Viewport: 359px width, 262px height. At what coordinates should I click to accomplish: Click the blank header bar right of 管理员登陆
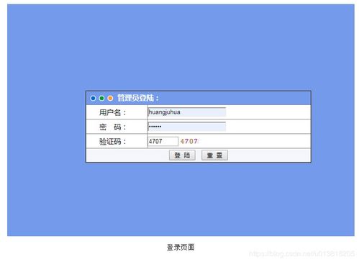point(235,98)
